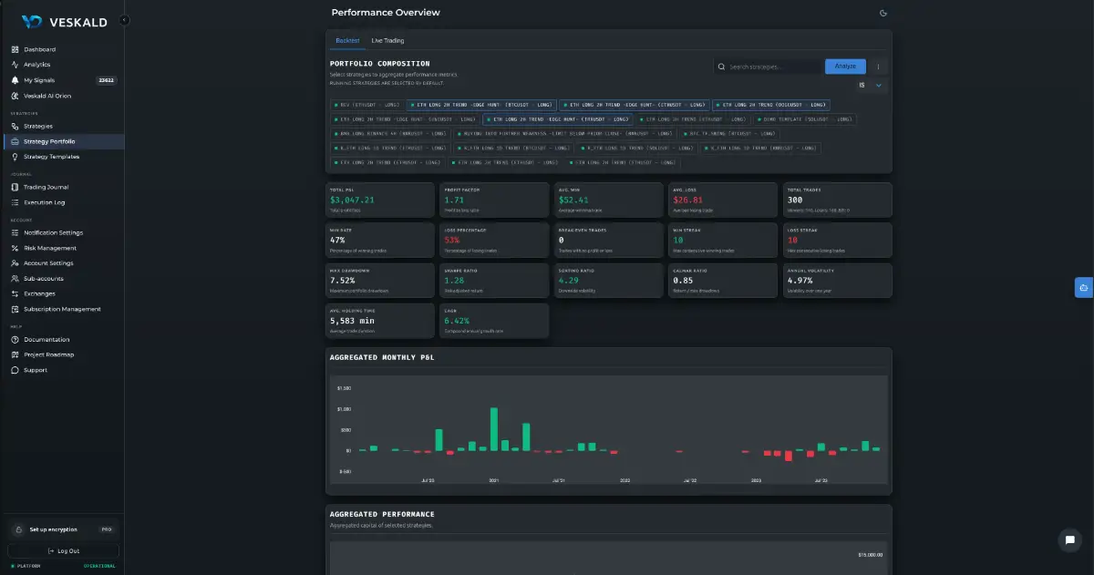Toggle the BTC_TF_SWING strategy chip
Viewport: 1094px width, 575px height.
tap(727, 133)
